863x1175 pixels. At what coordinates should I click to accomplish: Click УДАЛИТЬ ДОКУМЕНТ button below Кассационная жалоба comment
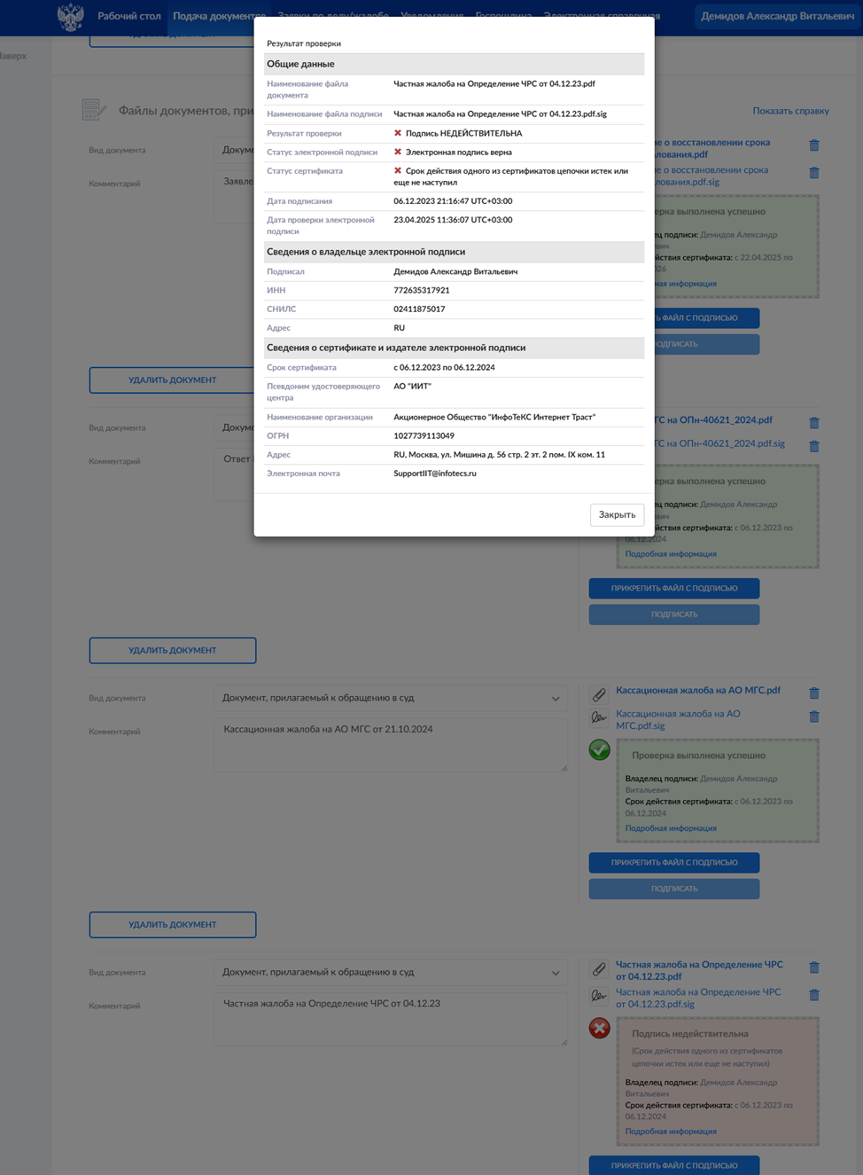point(173,925)
